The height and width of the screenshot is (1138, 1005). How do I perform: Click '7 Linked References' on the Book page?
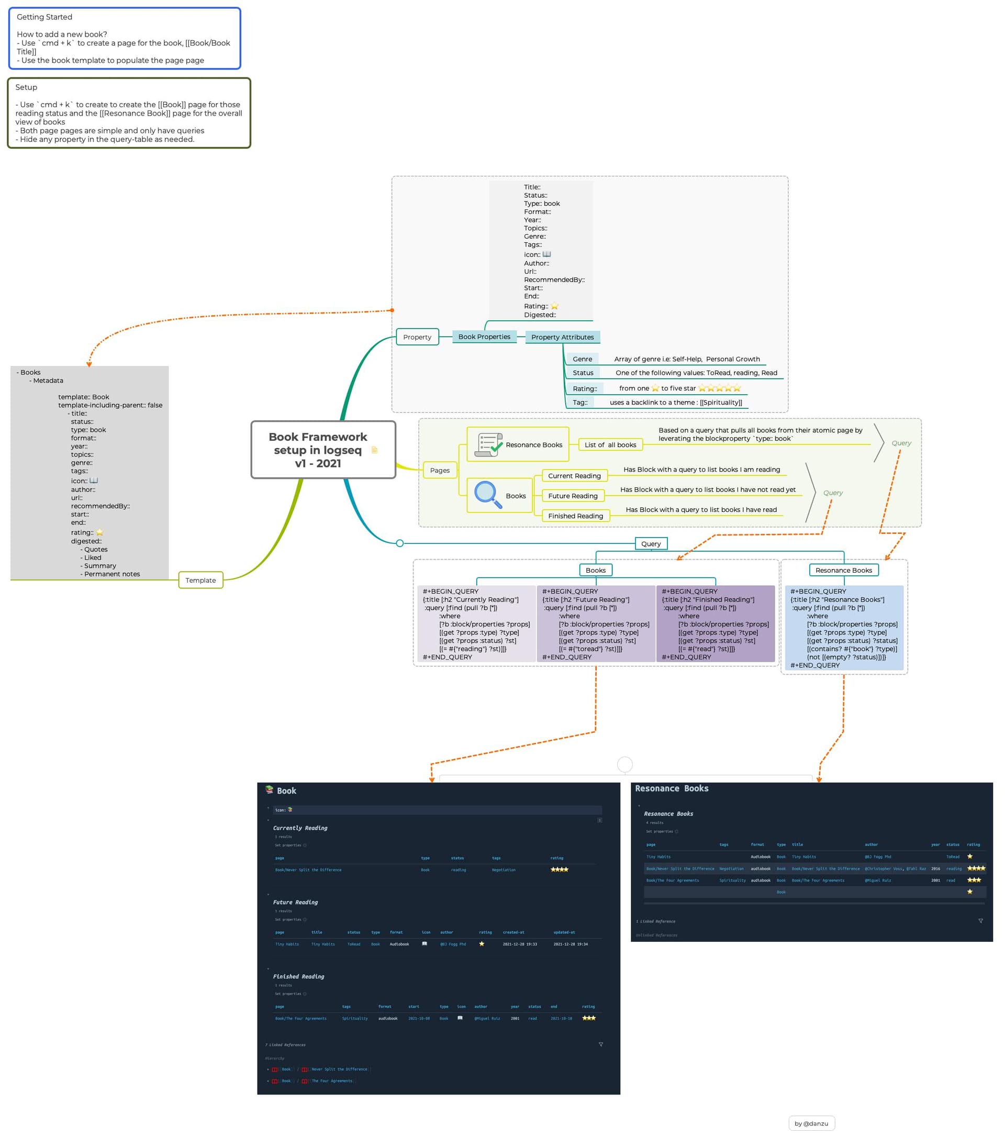pyautogui.click(x=285, y=1045)
